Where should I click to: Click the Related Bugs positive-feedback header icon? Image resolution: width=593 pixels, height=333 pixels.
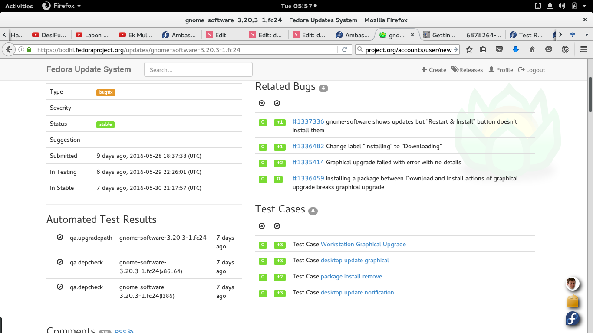point(277,103)
